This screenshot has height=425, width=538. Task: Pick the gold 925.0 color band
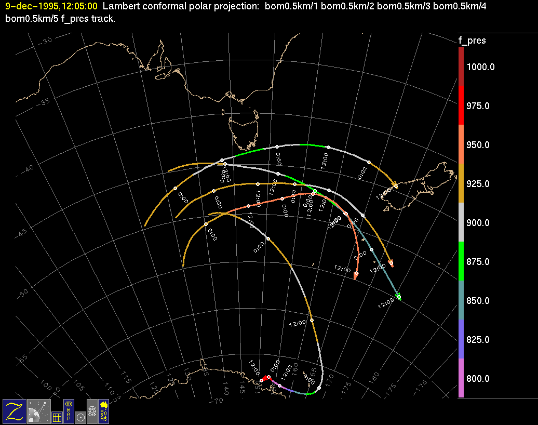coord(461,183)
